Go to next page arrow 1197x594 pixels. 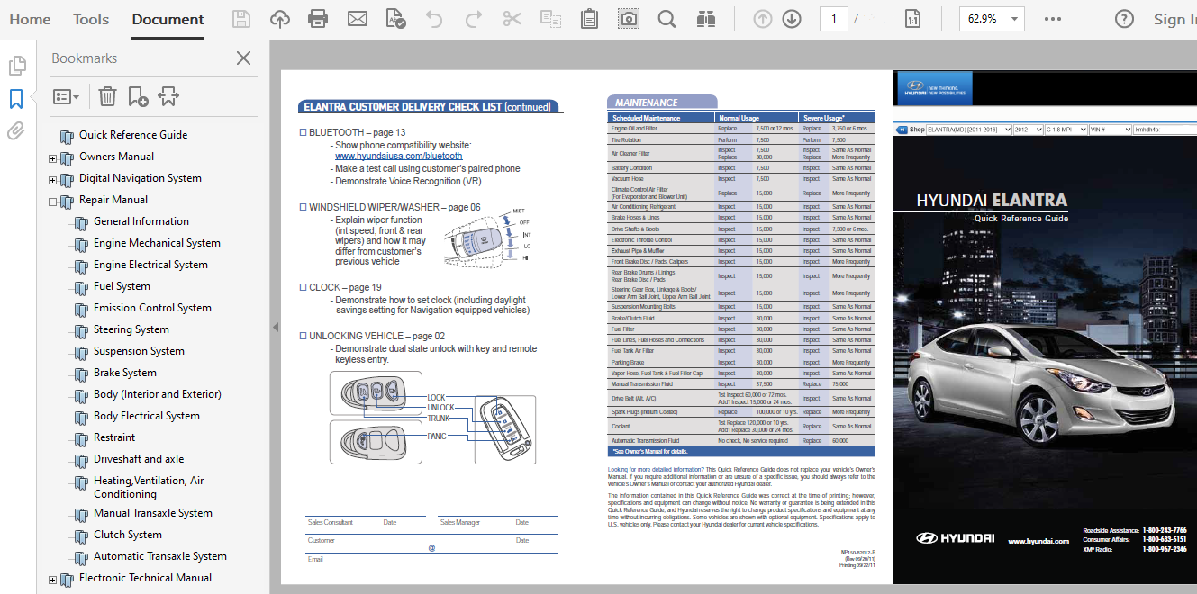(x=792, y=19)
